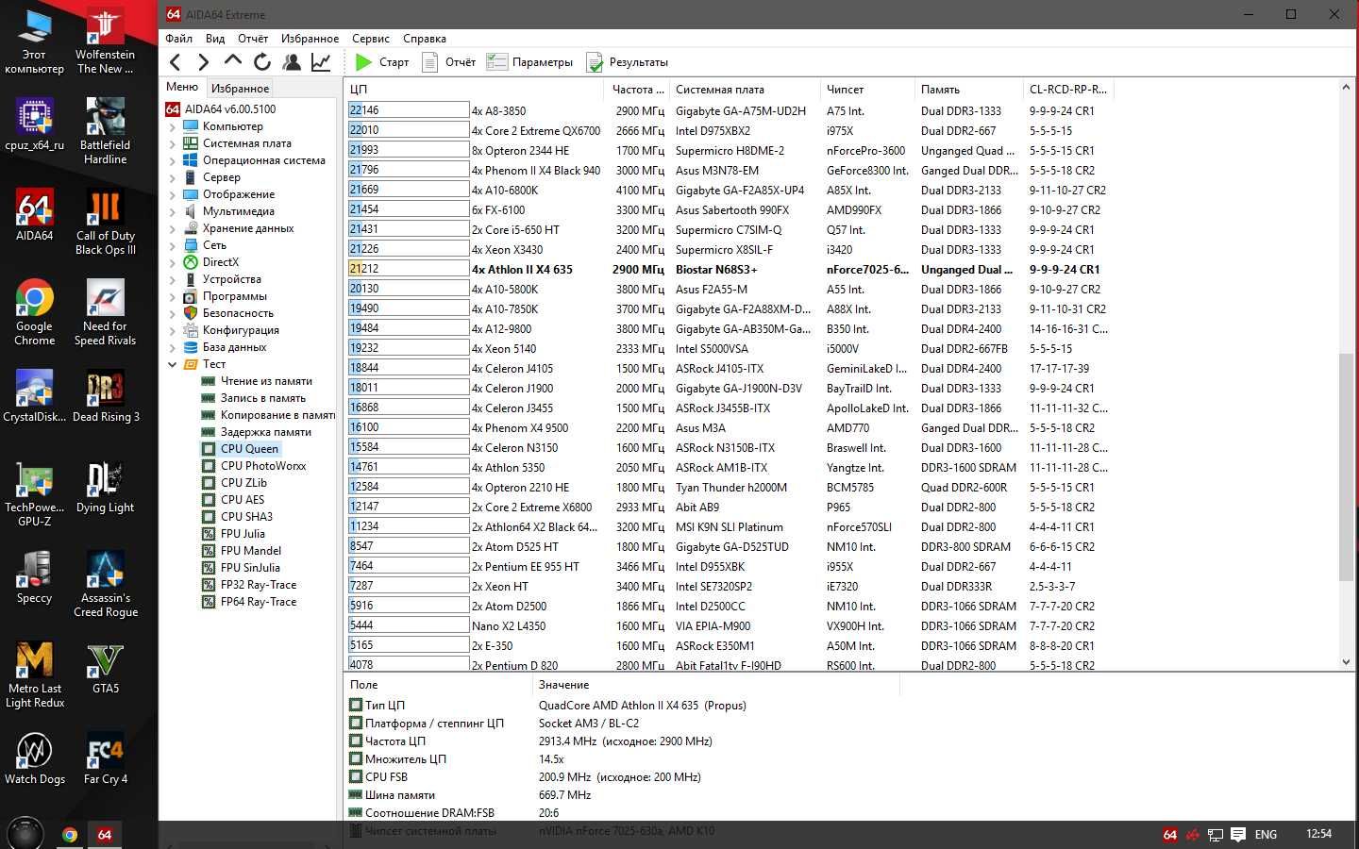Screen dimensions: 1359x849
Task: Open the Сервис menu
Action: click(371, 39)
